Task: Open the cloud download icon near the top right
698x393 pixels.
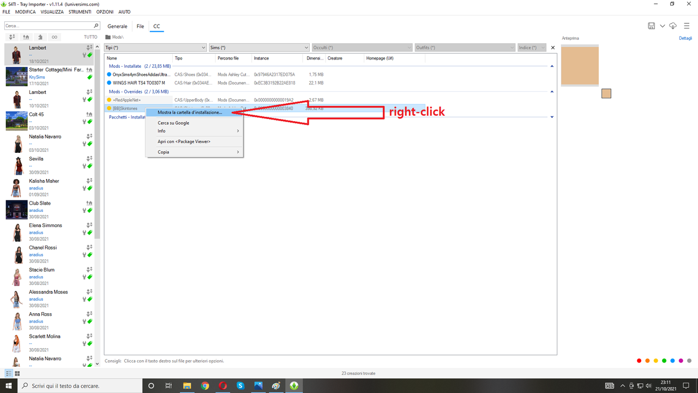Action: pyautogui.click(x=673, y=26)
